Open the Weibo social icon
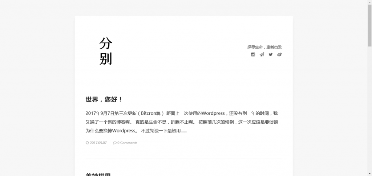Viewport: 372px width, 176px height. click(x=279, y=55)
